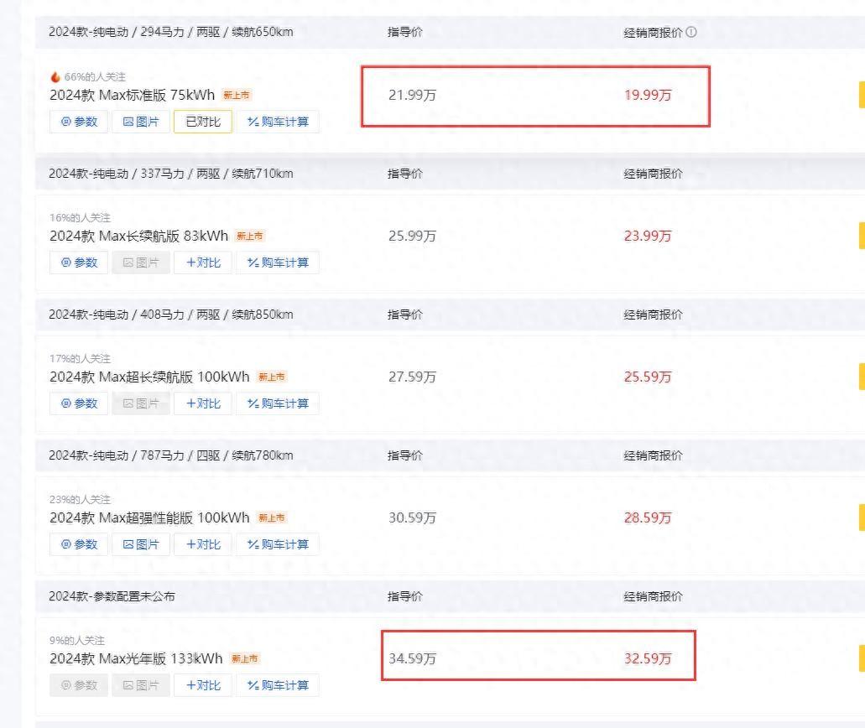View 图片 for Max超强性能版 100kWh
The height and width of the screenshot is (728, 865).
pyautogui.click(x=141, y=544)
